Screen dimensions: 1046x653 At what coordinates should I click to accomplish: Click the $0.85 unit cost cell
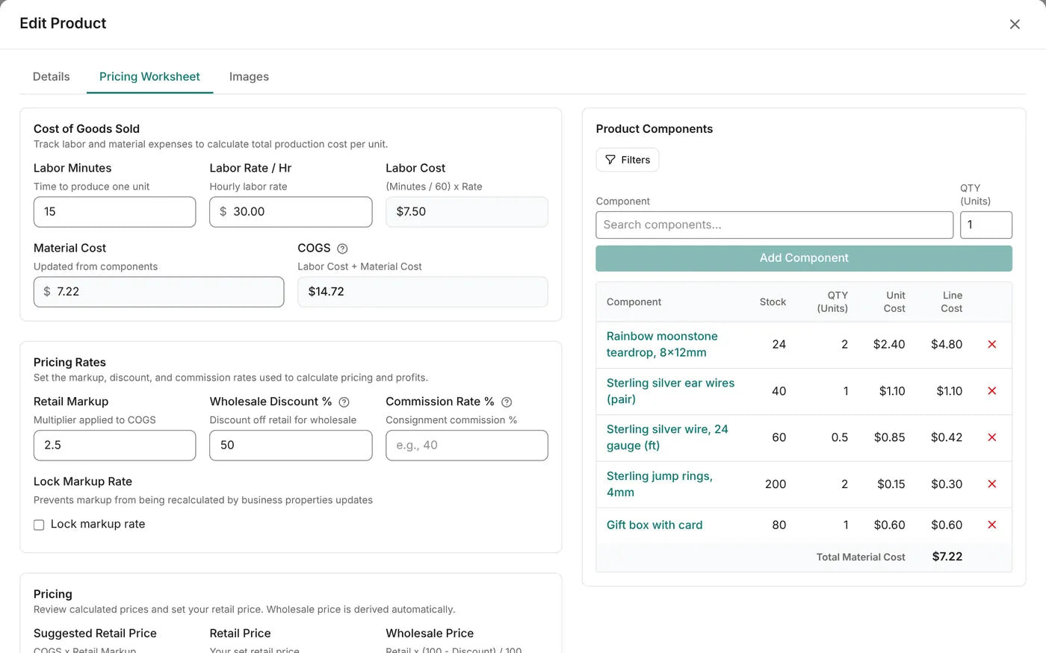(889, 437)
